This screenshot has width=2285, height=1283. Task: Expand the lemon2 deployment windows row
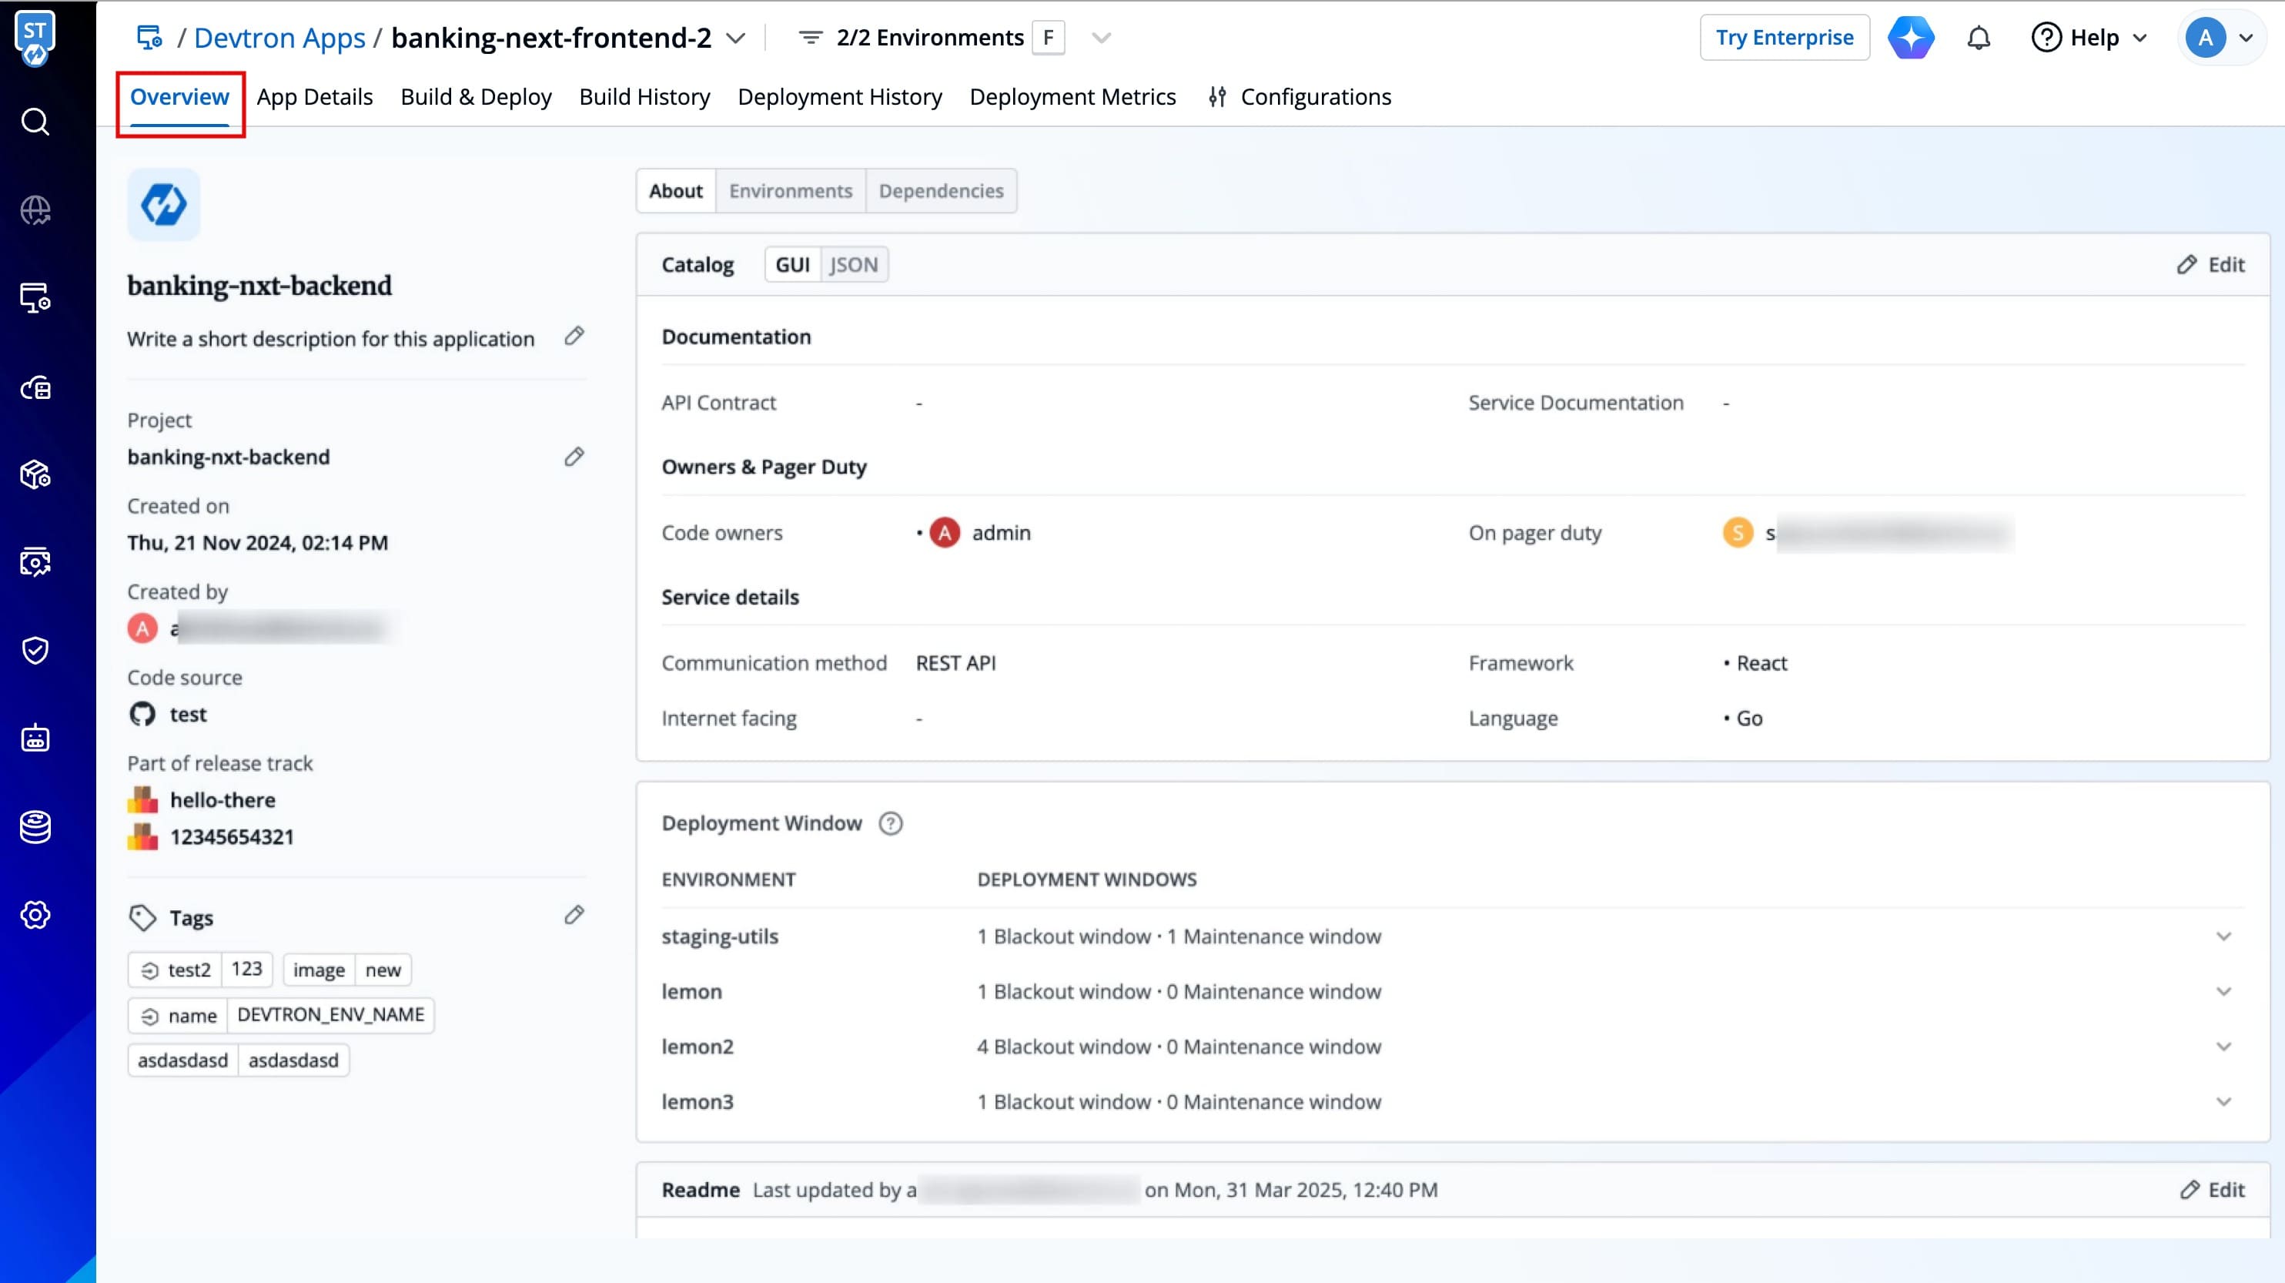point(2223,1046)
